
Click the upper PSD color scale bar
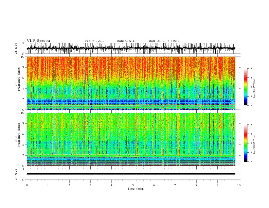pyautogui.click(x=246, y=87)
